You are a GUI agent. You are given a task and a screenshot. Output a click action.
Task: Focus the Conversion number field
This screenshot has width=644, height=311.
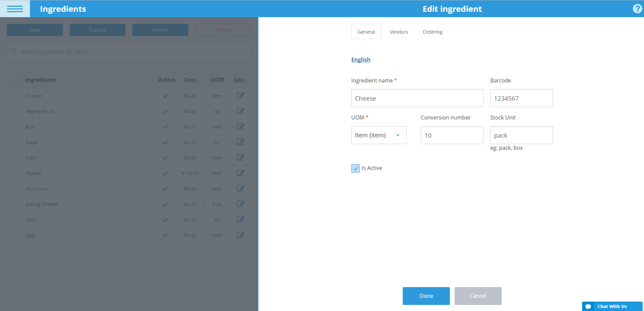pyautogui.click(x=452, y=135)
